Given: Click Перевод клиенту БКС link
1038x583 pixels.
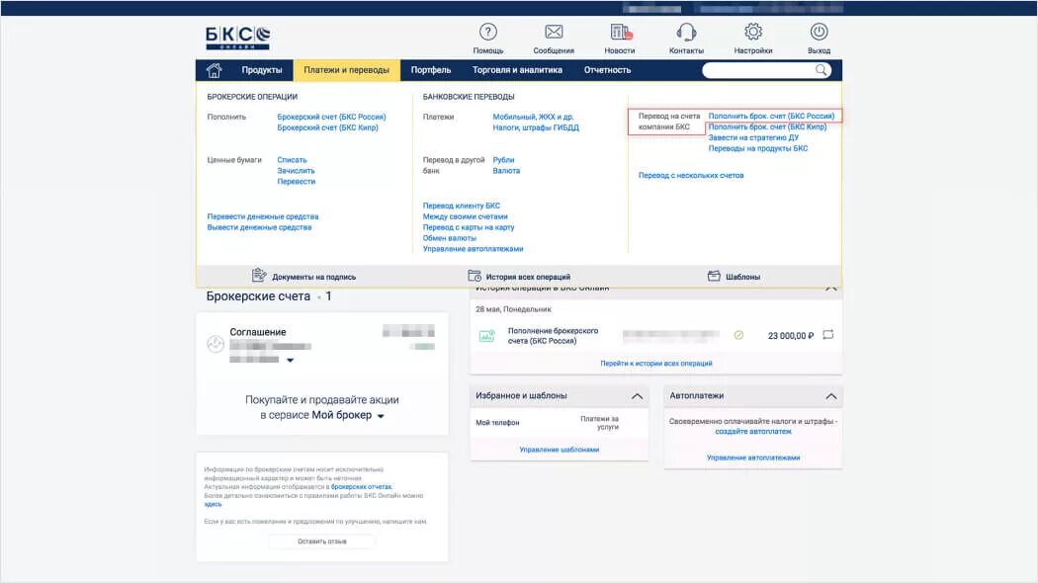Looking at the screenshot, I should click(462, 206).
